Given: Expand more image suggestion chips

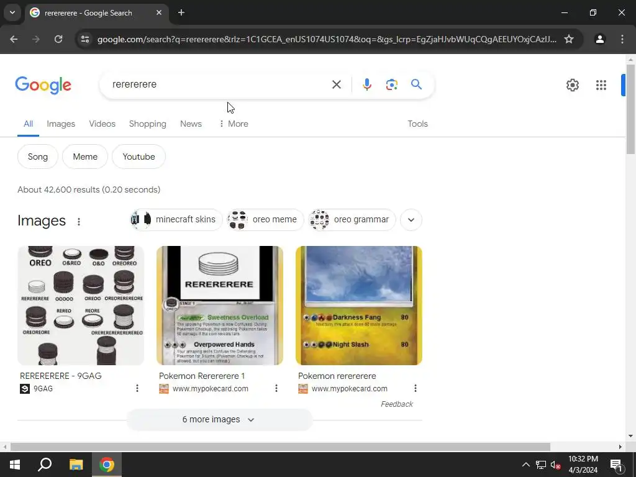Looking at the screenshot, I should (411, 219).
